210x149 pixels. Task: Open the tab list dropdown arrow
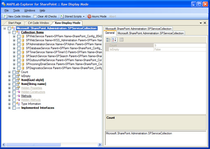(201, 23)
